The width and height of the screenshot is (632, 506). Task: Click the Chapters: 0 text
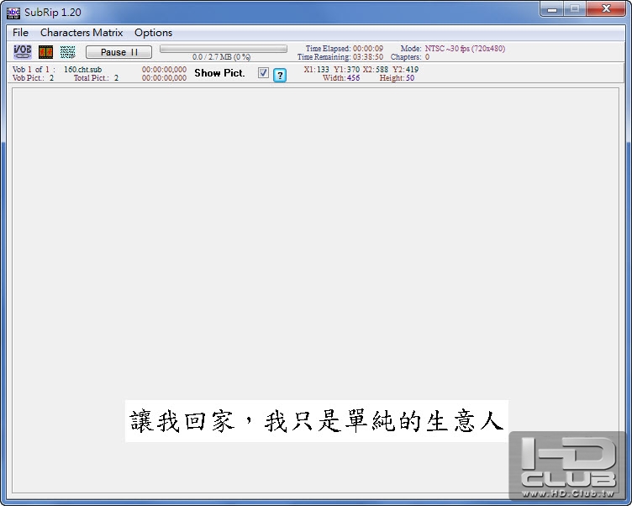point(410,57)
